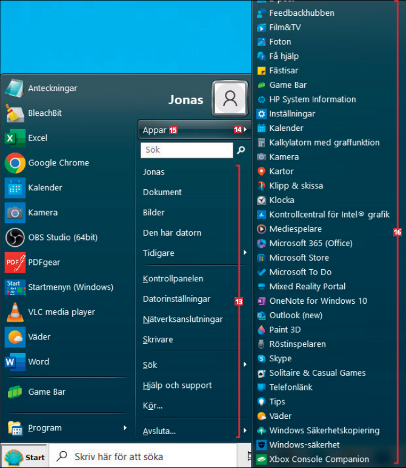Image resolution: width=406 pixels, height=468 pixels.
Task: Click the Start button on taskbar
Action: [25, 457]
